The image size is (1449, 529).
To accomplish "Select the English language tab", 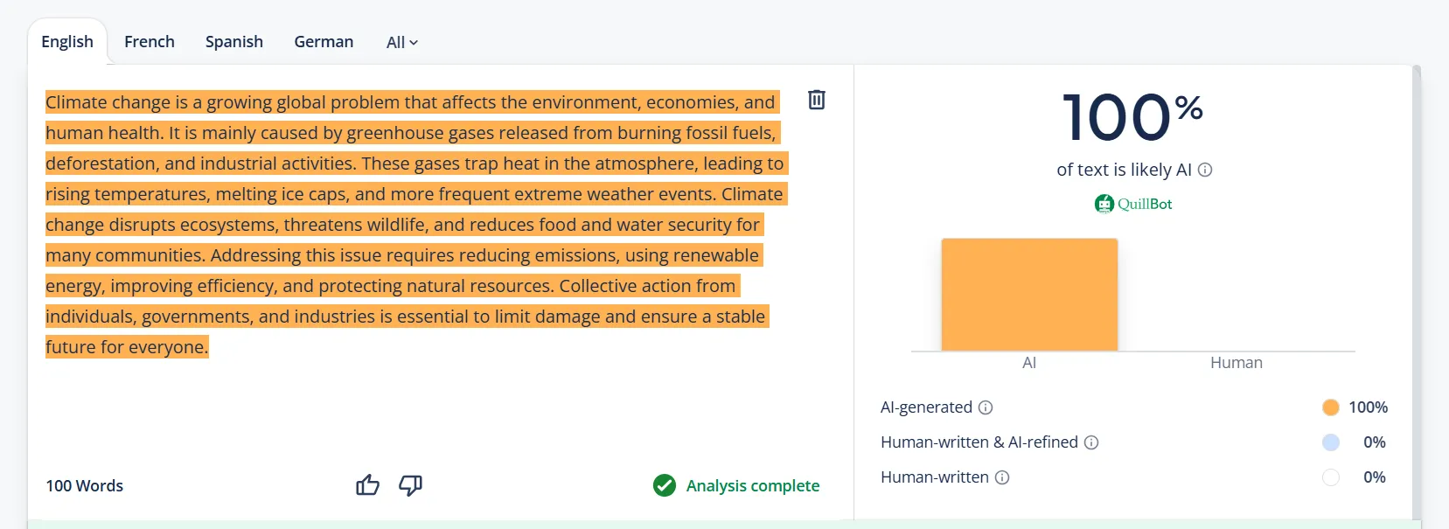I will 66,41.
